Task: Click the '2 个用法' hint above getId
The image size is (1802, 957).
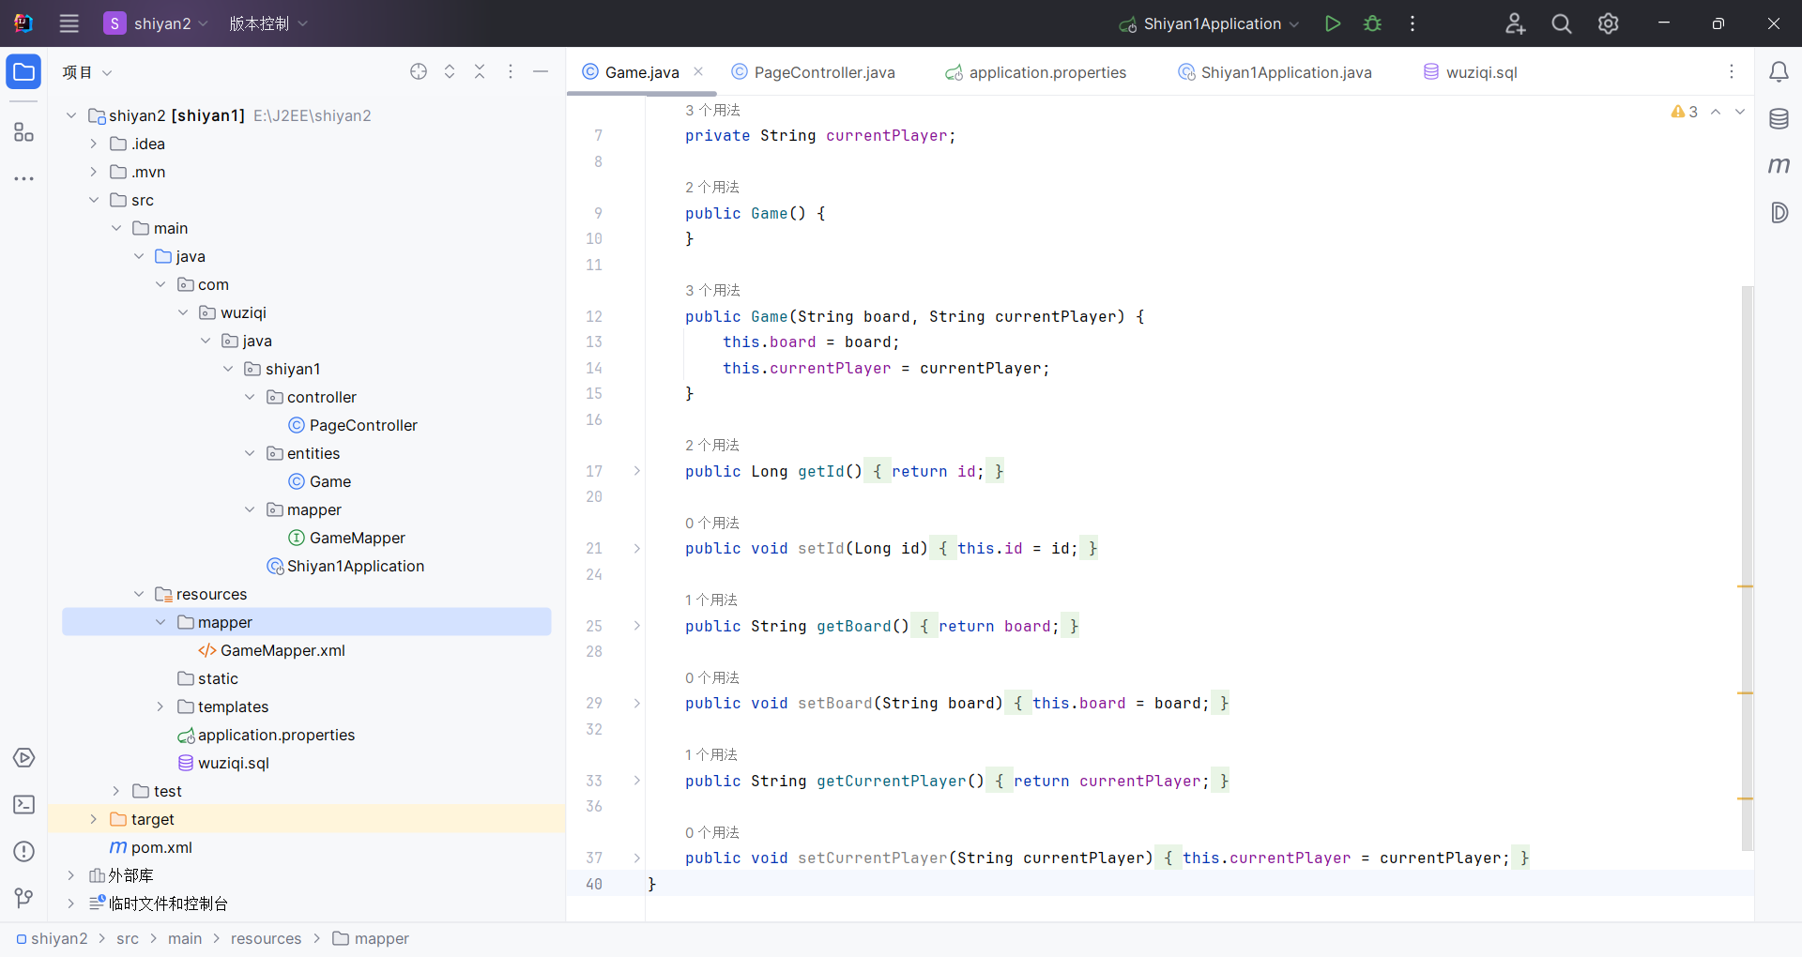Action: (x=712, y=445)
